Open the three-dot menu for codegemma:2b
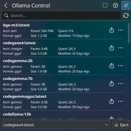 pyautogui.click(x=120, y=66)
